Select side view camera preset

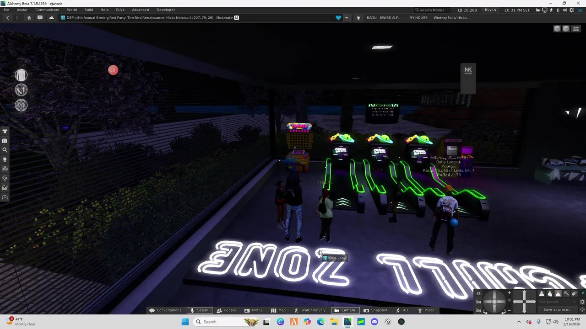coord(550,294)
